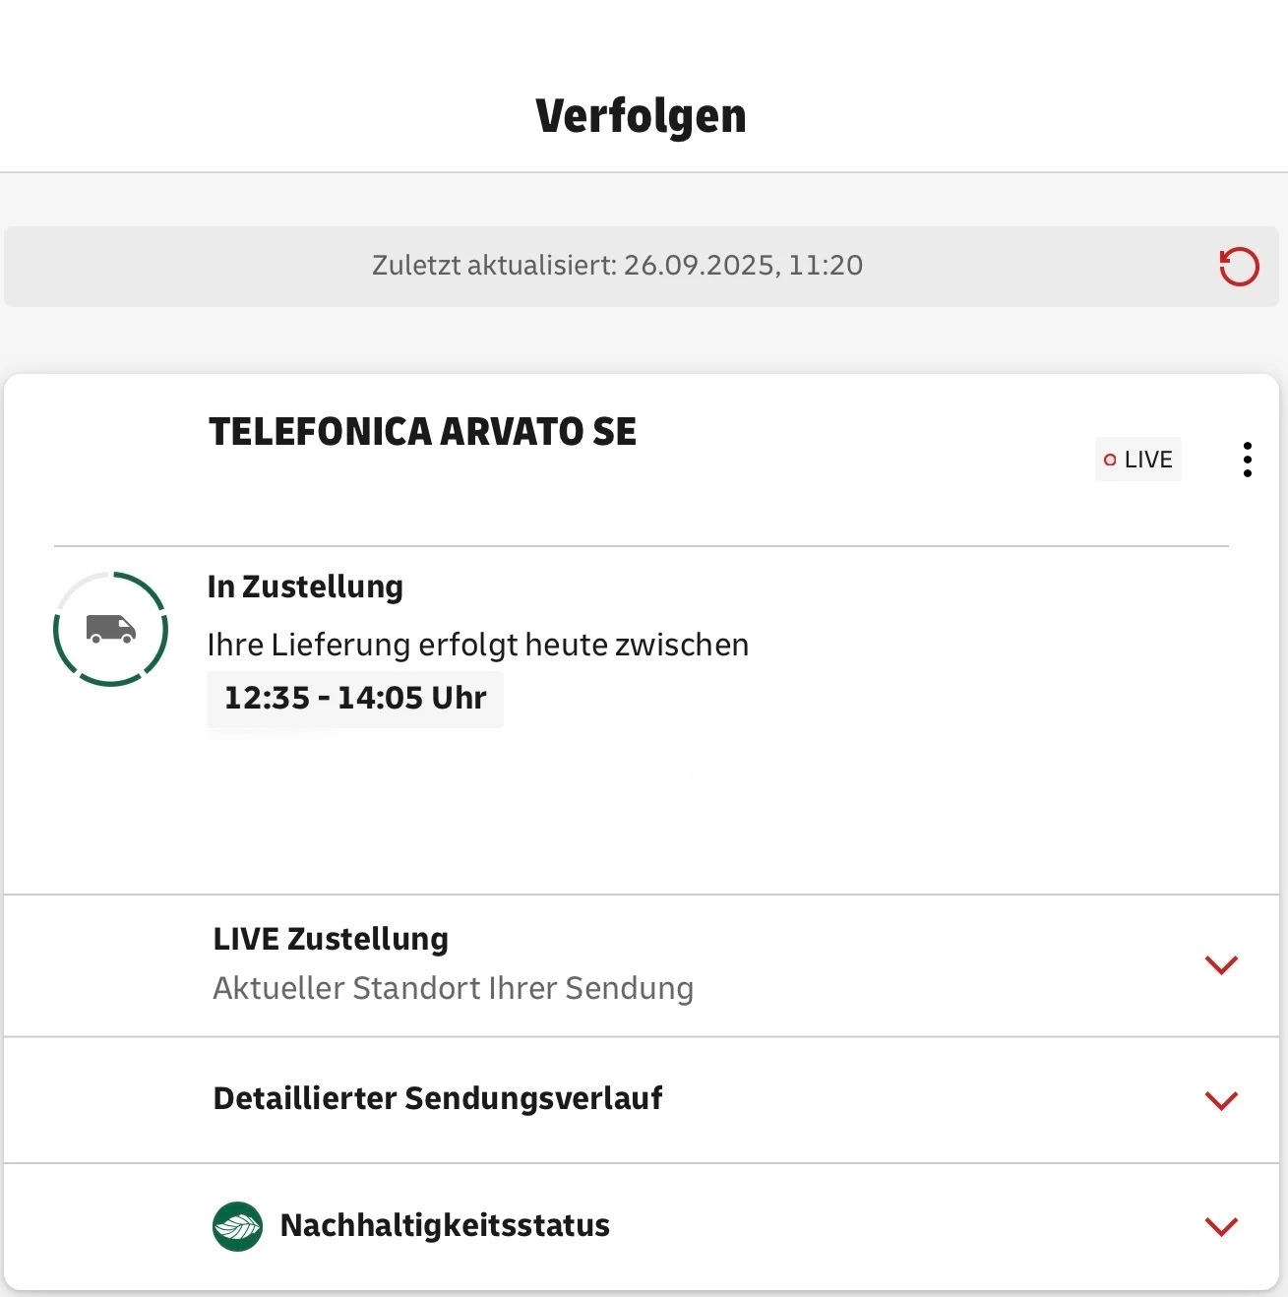Tap the LIVE badge
The image size is (1288, 1297).
pos(1138,460)
